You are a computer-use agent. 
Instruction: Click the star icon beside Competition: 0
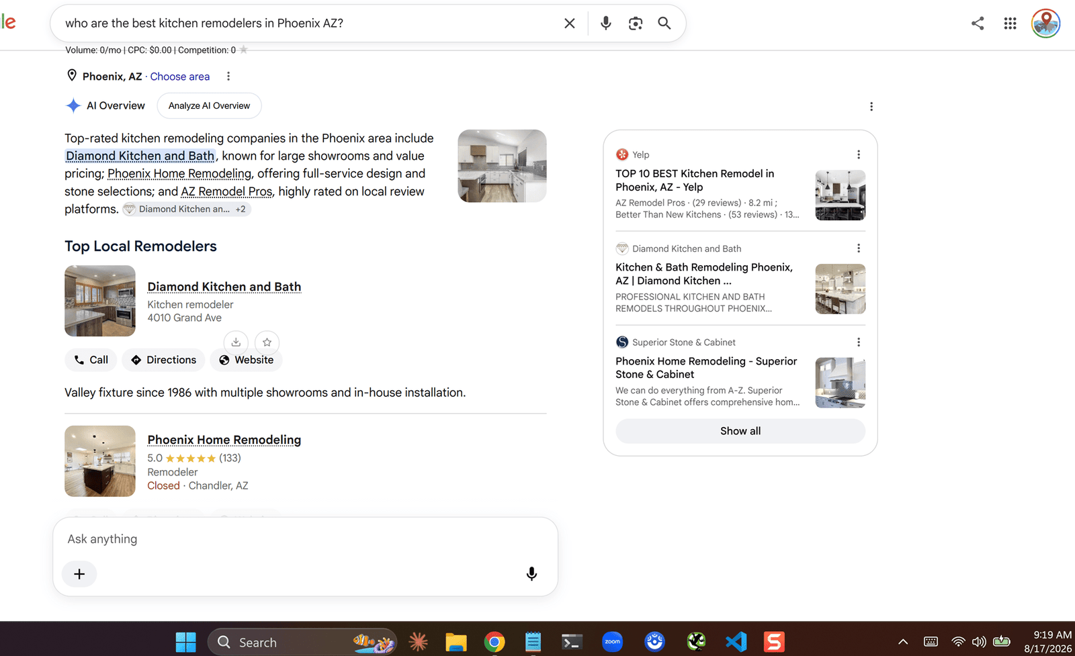243,50
